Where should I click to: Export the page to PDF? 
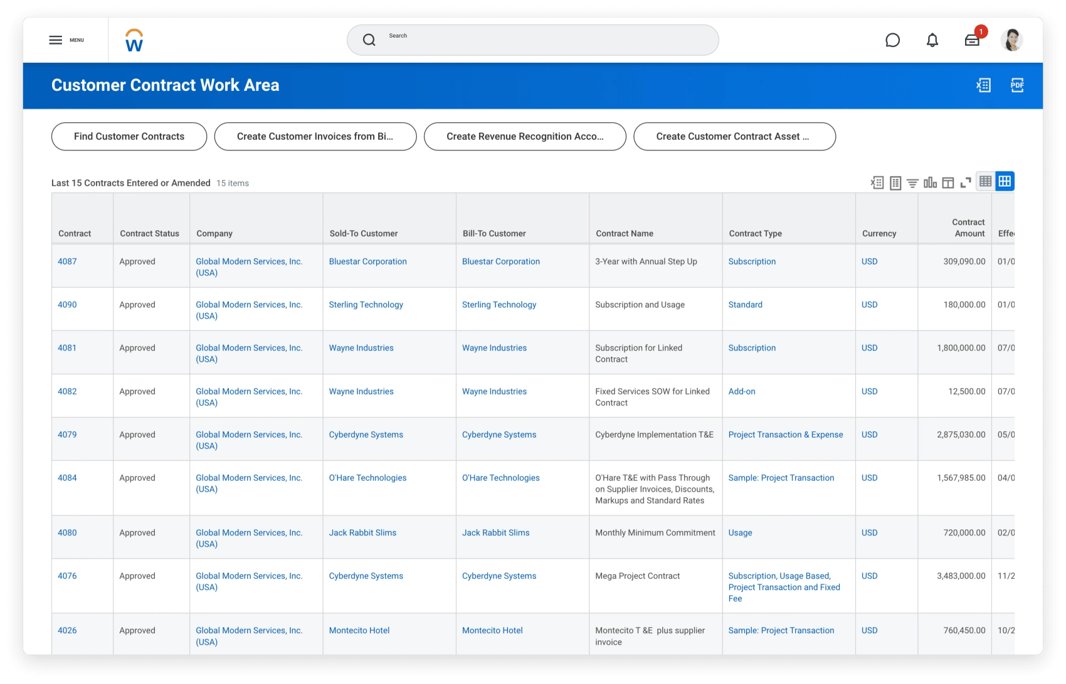[1017, 85]
